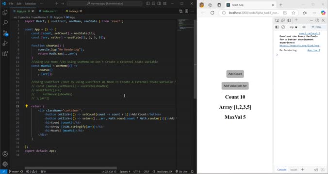Switch to the index.css editor tab
328x174 pixels.
(x=48, y=11)
